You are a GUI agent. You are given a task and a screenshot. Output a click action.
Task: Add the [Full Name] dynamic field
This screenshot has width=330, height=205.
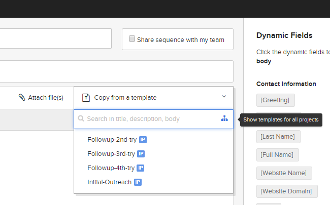tap(277, 155)
